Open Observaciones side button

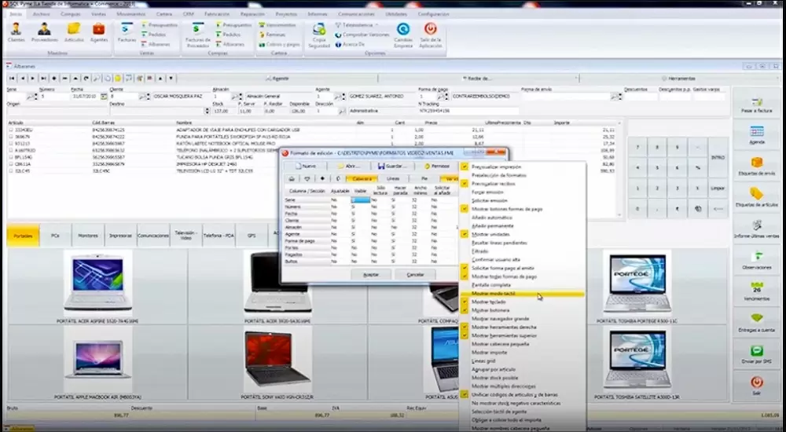tap(757, 260)
